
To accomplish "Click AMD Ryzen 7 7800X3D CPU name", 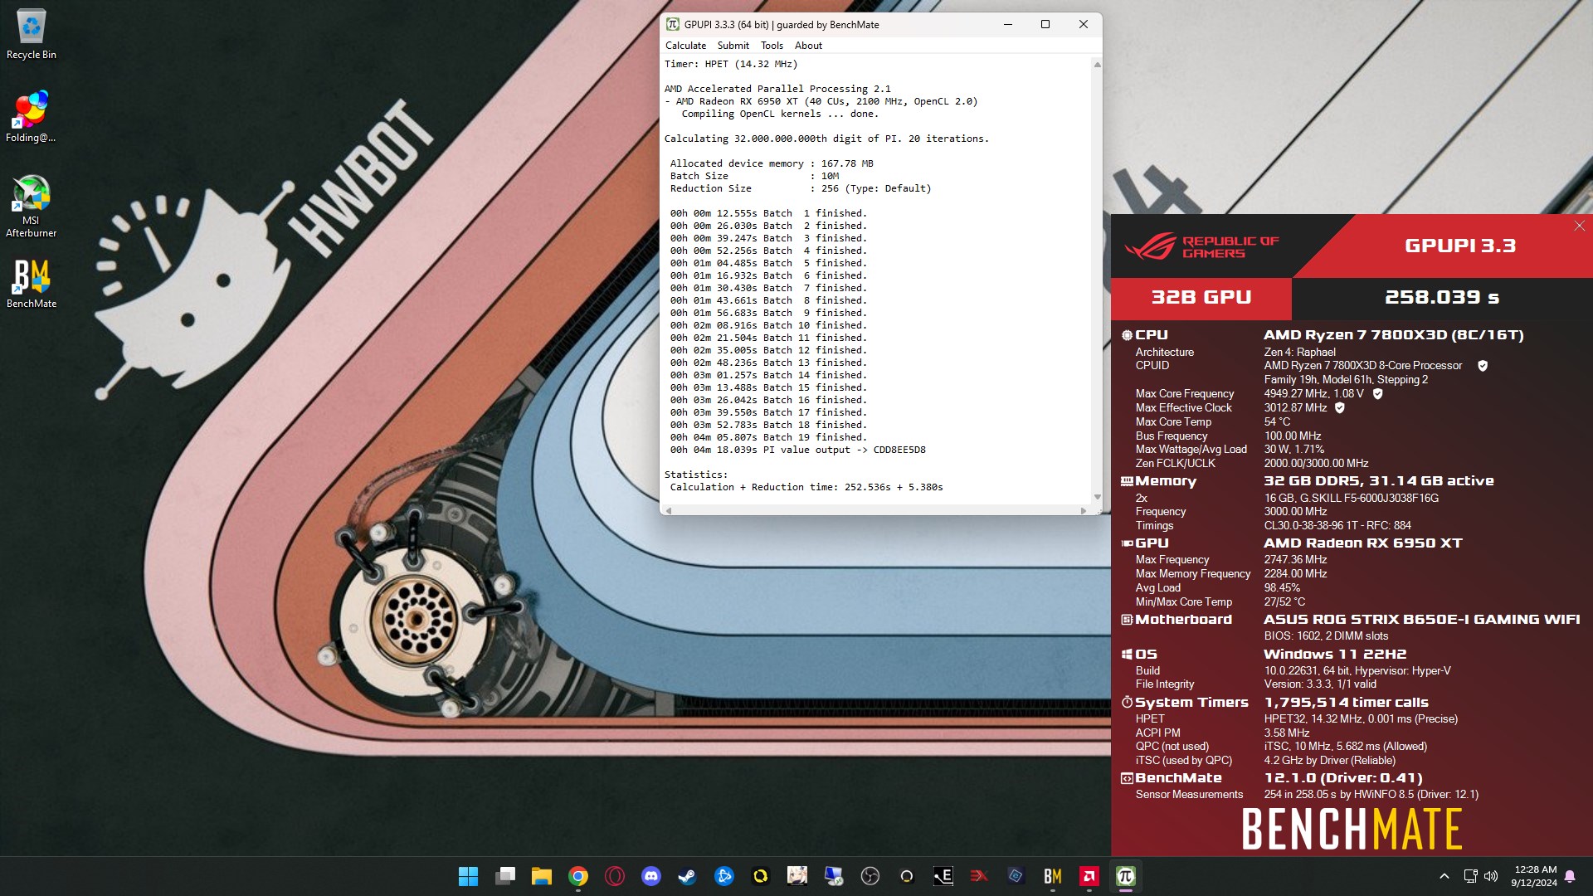I will point(1394,335).
